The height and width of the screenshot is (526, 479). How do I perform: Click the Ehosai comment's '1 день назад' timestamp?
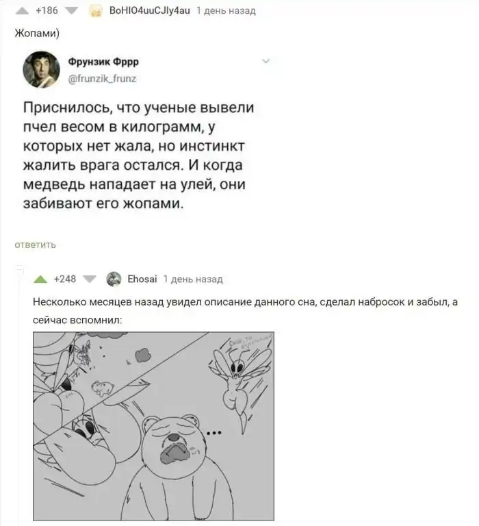193,279
